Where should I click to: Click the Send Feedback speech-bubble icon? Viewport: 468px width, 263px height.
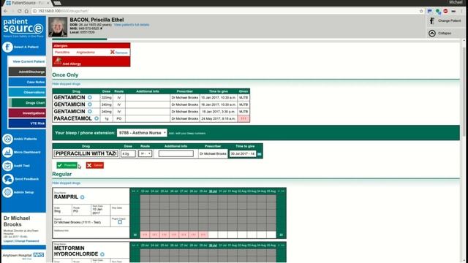7,179
